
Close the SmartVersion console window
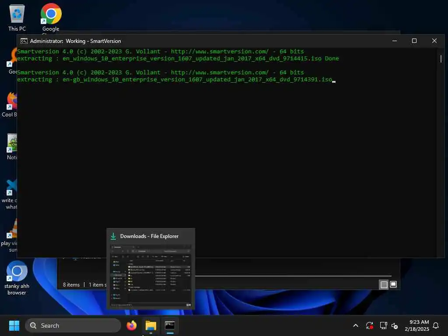tap(434, 41)
